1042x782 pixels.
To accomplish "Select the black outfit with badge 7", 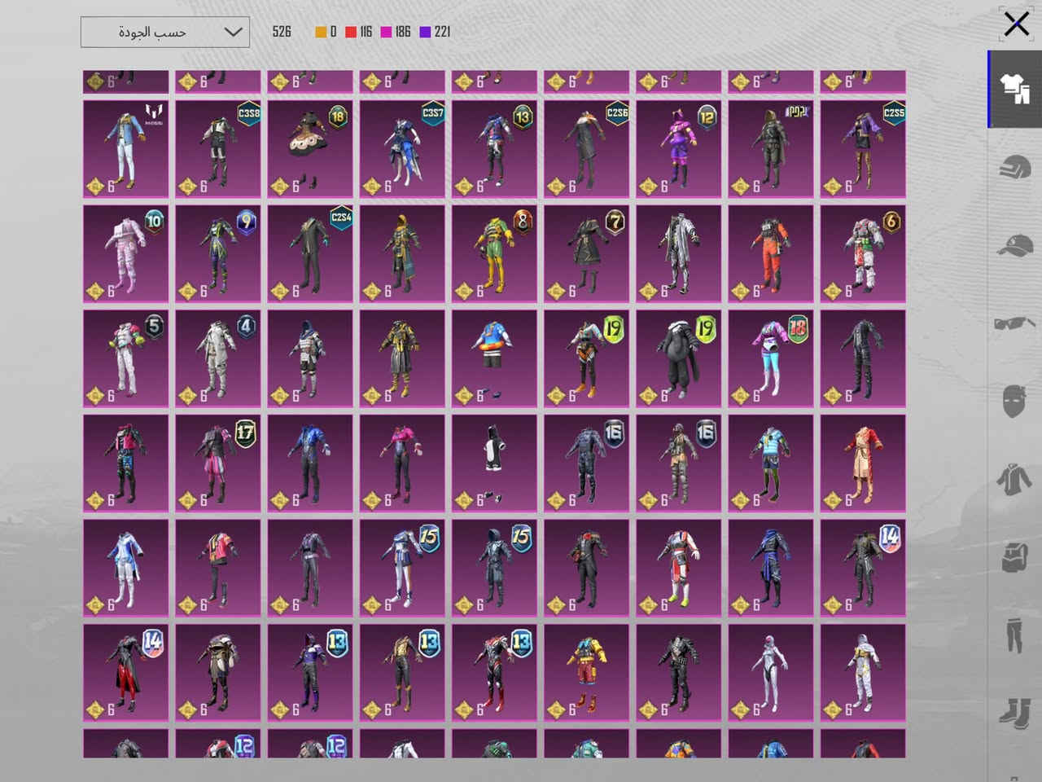I will [x=587, y=253].
